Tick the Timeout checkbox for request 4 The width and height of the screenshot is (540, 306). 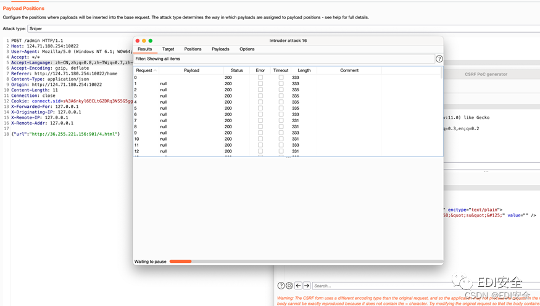click(281, 102)
